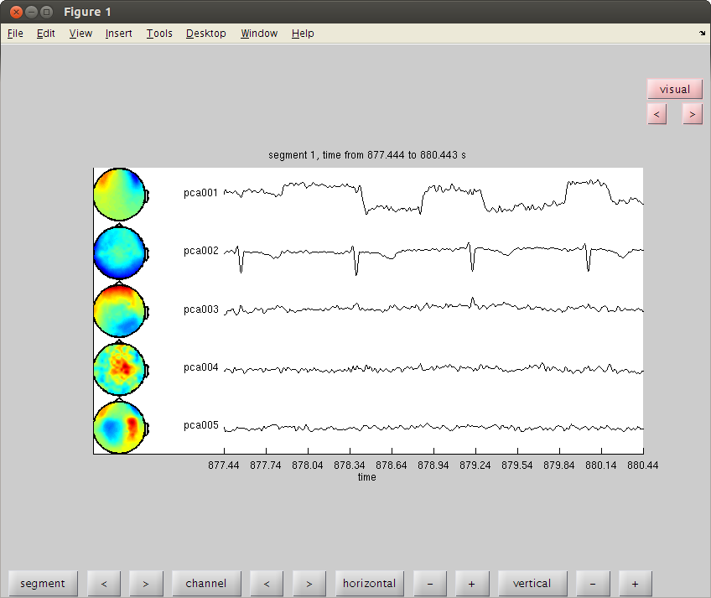Go to next visual artifact using pink arrow
The image size is (711, 598).
(693, 114)
